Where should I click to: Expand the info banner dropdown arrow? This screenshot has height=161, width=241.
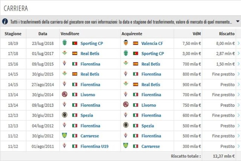coord(238,21)
